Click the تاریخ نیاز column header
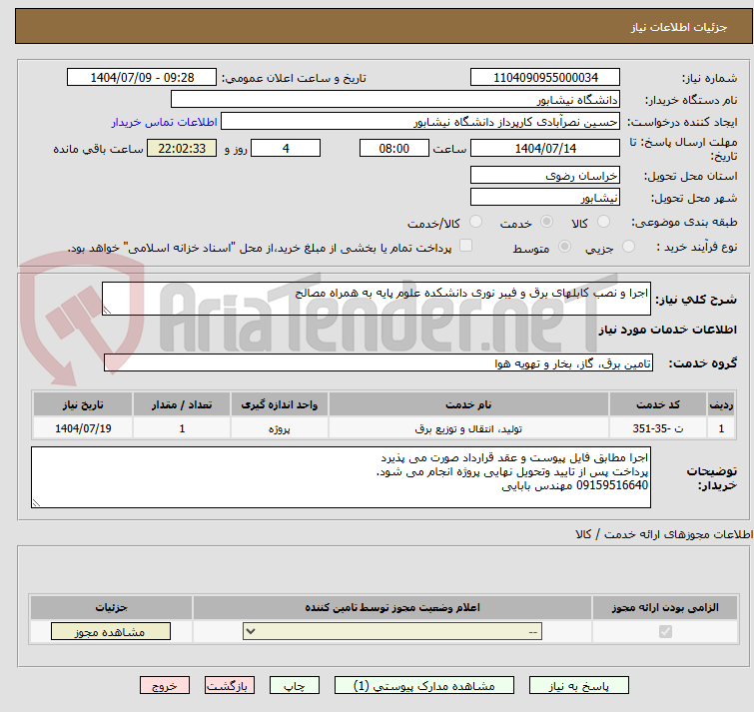 pyautogui.click(x=83, y=404)
